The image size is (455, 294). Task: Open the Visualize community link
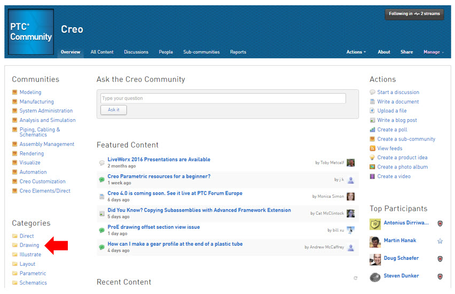(30, 163)
